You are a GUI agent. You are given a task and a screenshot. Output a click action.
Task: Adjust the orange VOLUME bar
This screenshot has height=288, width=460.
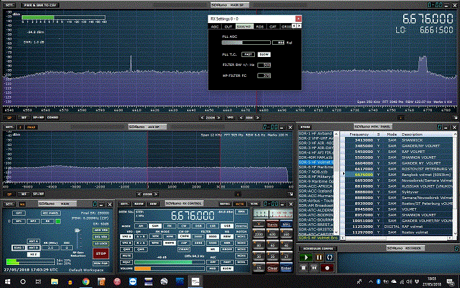(169, 269)
